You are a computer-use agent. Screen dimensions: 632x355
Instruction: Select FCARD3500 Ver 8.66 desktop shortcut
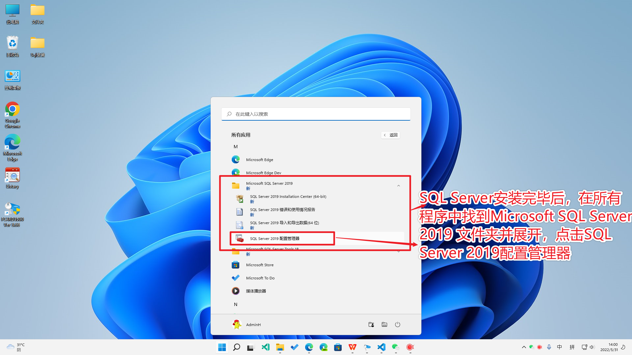13,214
